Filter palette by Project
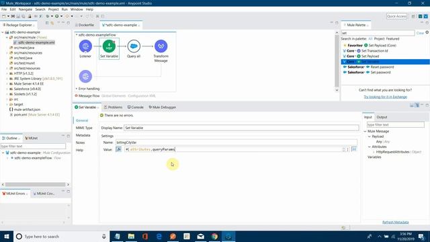 pos(379,39)
